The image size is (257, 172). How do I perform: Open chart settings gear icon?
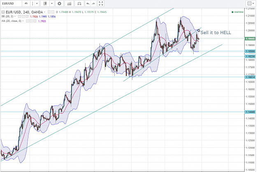[59, 3]
